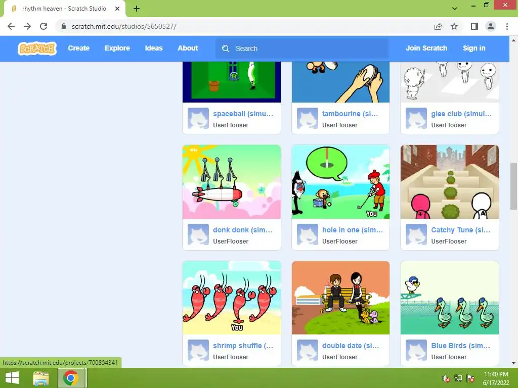
Task: Click the spaceball project thumbnail
Action: 232,82
